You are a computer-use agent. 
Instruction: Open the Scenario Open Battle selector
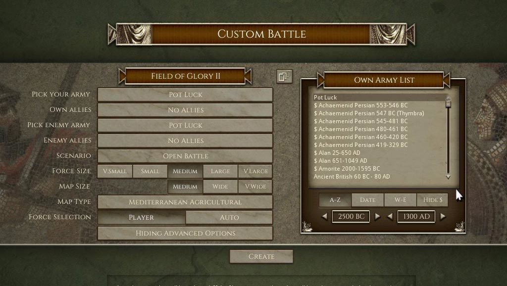click(185, 156)
